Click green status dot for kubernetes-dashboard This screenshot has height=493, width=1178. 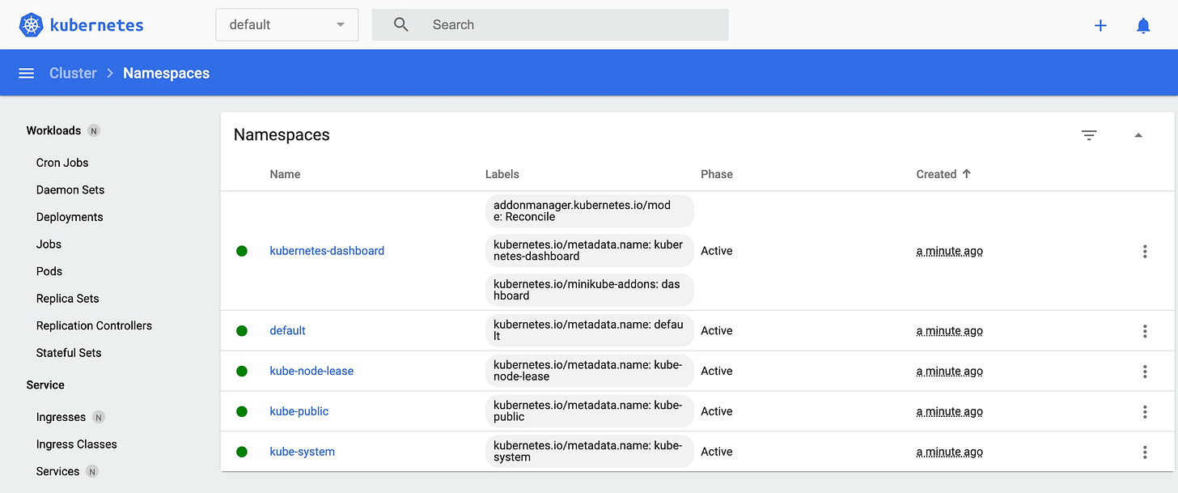[241, 251]
